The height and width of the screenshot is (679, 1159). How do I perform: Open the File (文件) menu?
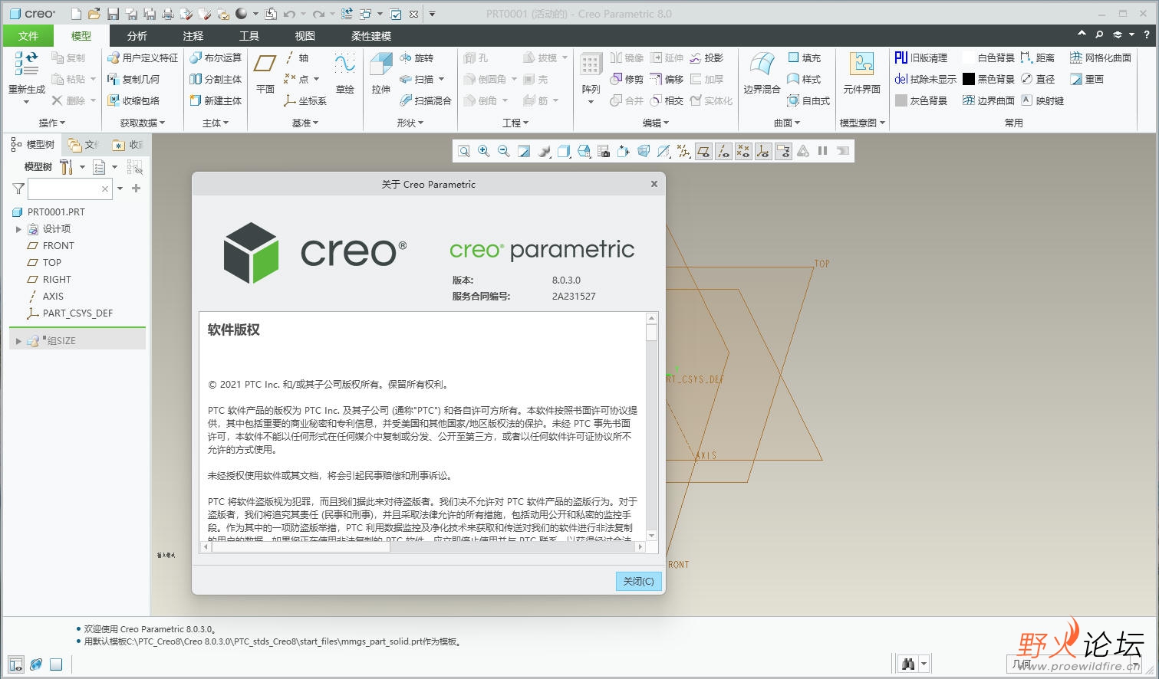click(x=28, y=35)
